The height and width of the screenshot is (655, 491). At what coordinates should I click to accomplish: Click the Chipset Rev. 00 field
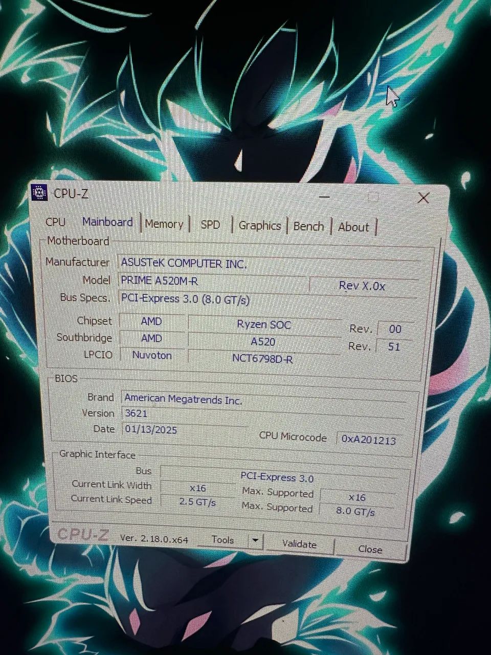click(x=395, y=330)
